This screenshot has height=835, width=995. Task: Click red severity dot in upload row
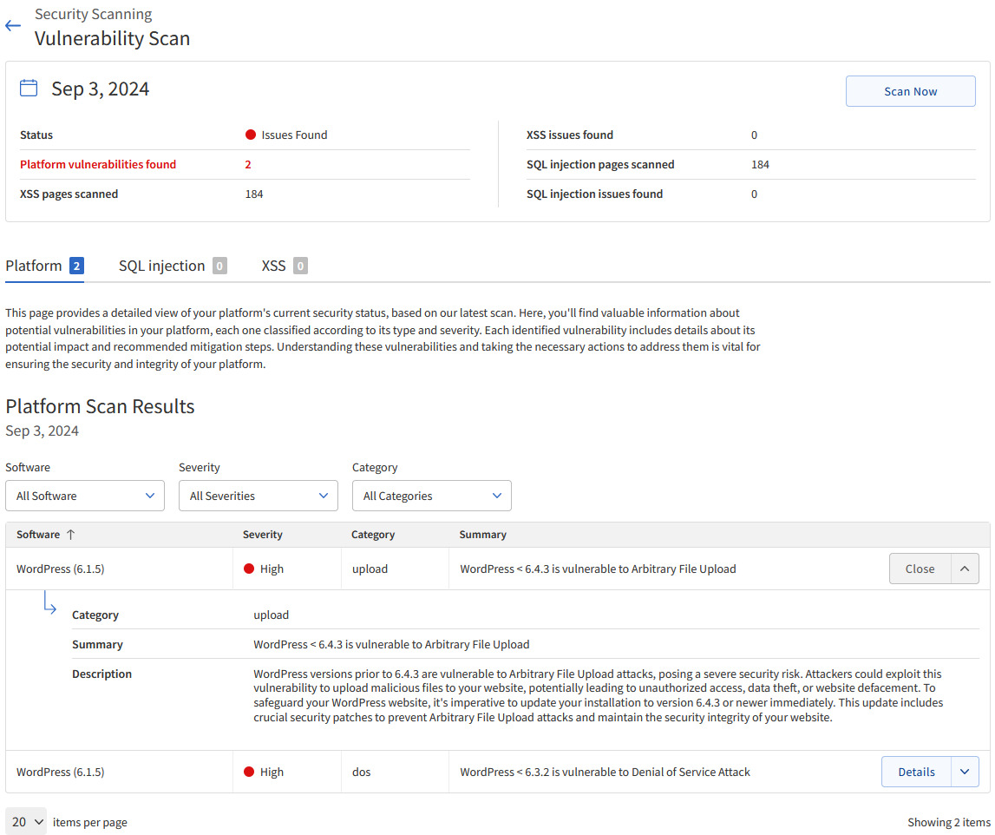249,569
